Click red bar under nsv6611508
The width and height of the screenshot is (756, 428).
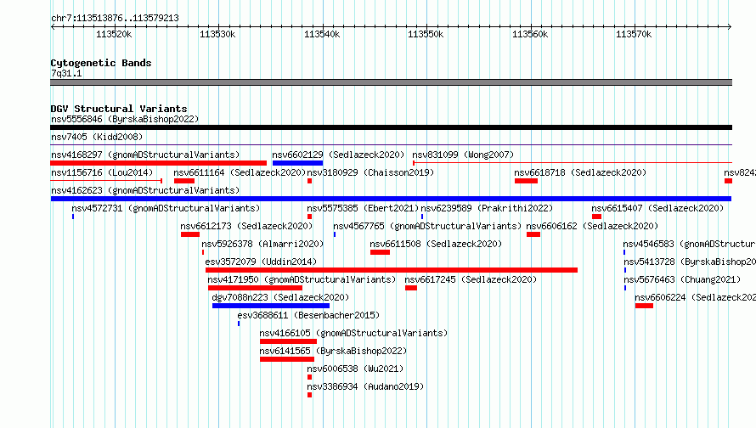(x=380, y=252)
